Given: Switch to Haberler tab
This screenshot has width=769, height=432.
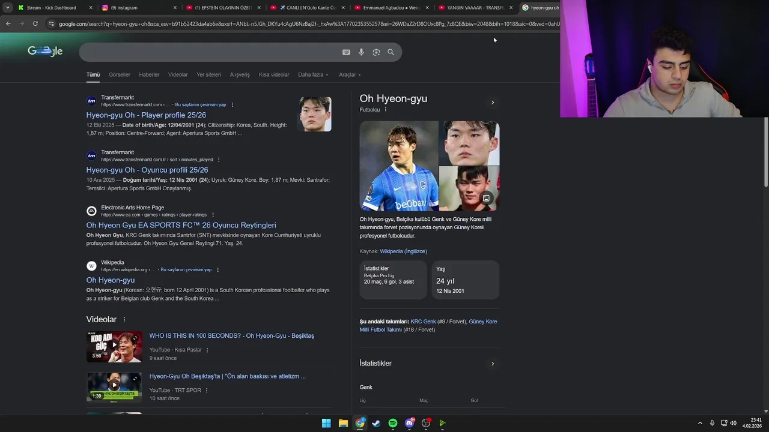Looking at the screenshot, I should 149,75.
